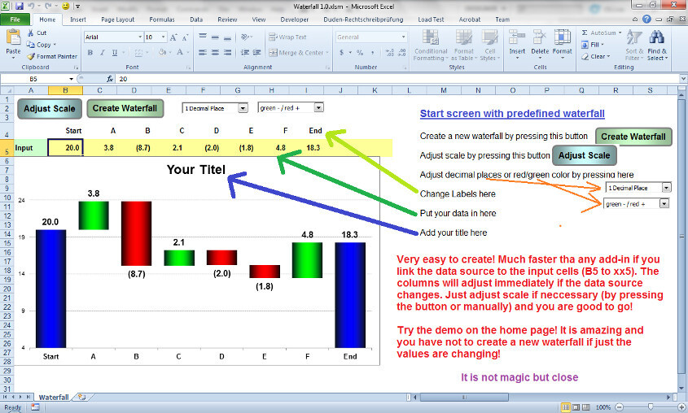
Task: Open Conditional Formatting menu
Action: [x=431, y=45]
